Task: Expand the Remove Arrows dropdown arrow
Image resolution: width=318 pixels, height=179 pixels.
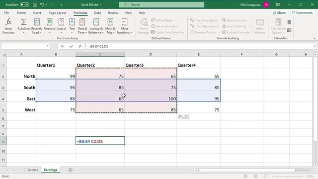Action: pyautogui.click(x=219, y=32)
